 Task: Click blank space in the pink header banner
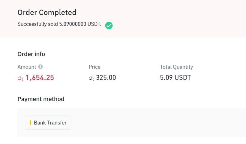[x=172, y=19]
